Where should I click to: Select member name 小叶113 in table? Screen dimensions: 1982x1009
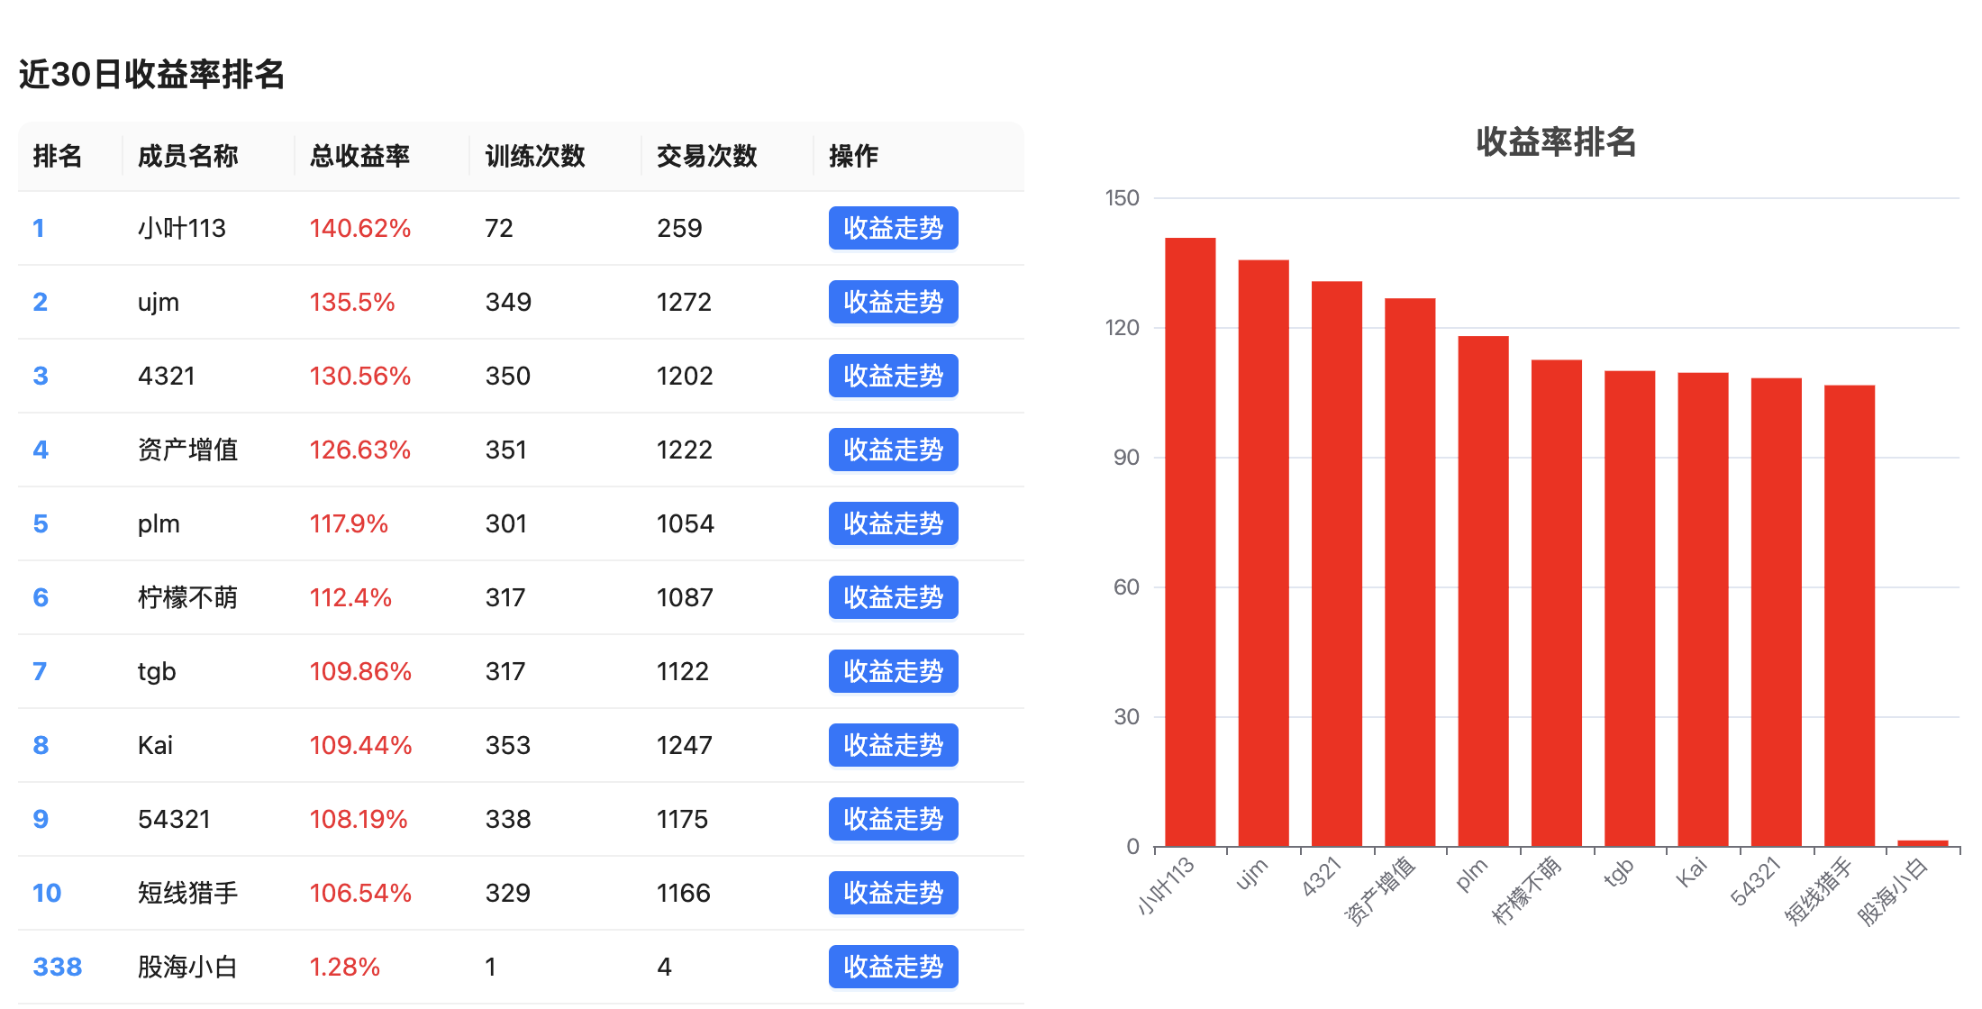click(182, 228)
